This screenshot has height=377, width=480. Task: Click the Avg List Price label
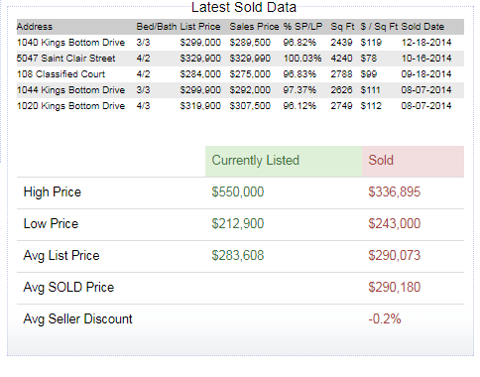point(61,256)
